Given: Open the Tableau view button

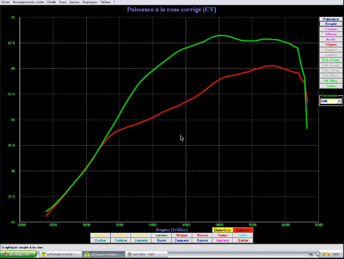Looking at the screenshot, I should coord(121,240).
